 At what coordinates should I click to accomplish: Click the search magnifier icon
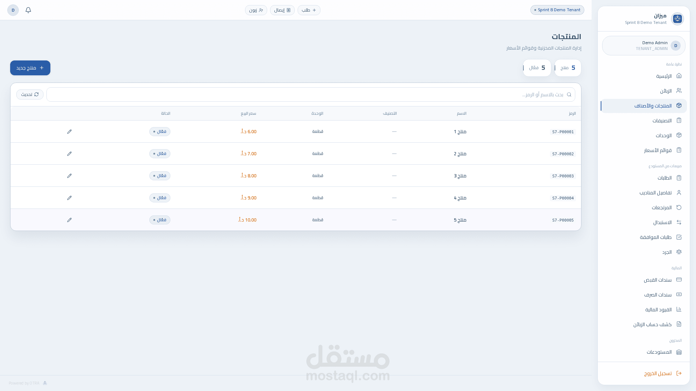click(x=569, y=94)
